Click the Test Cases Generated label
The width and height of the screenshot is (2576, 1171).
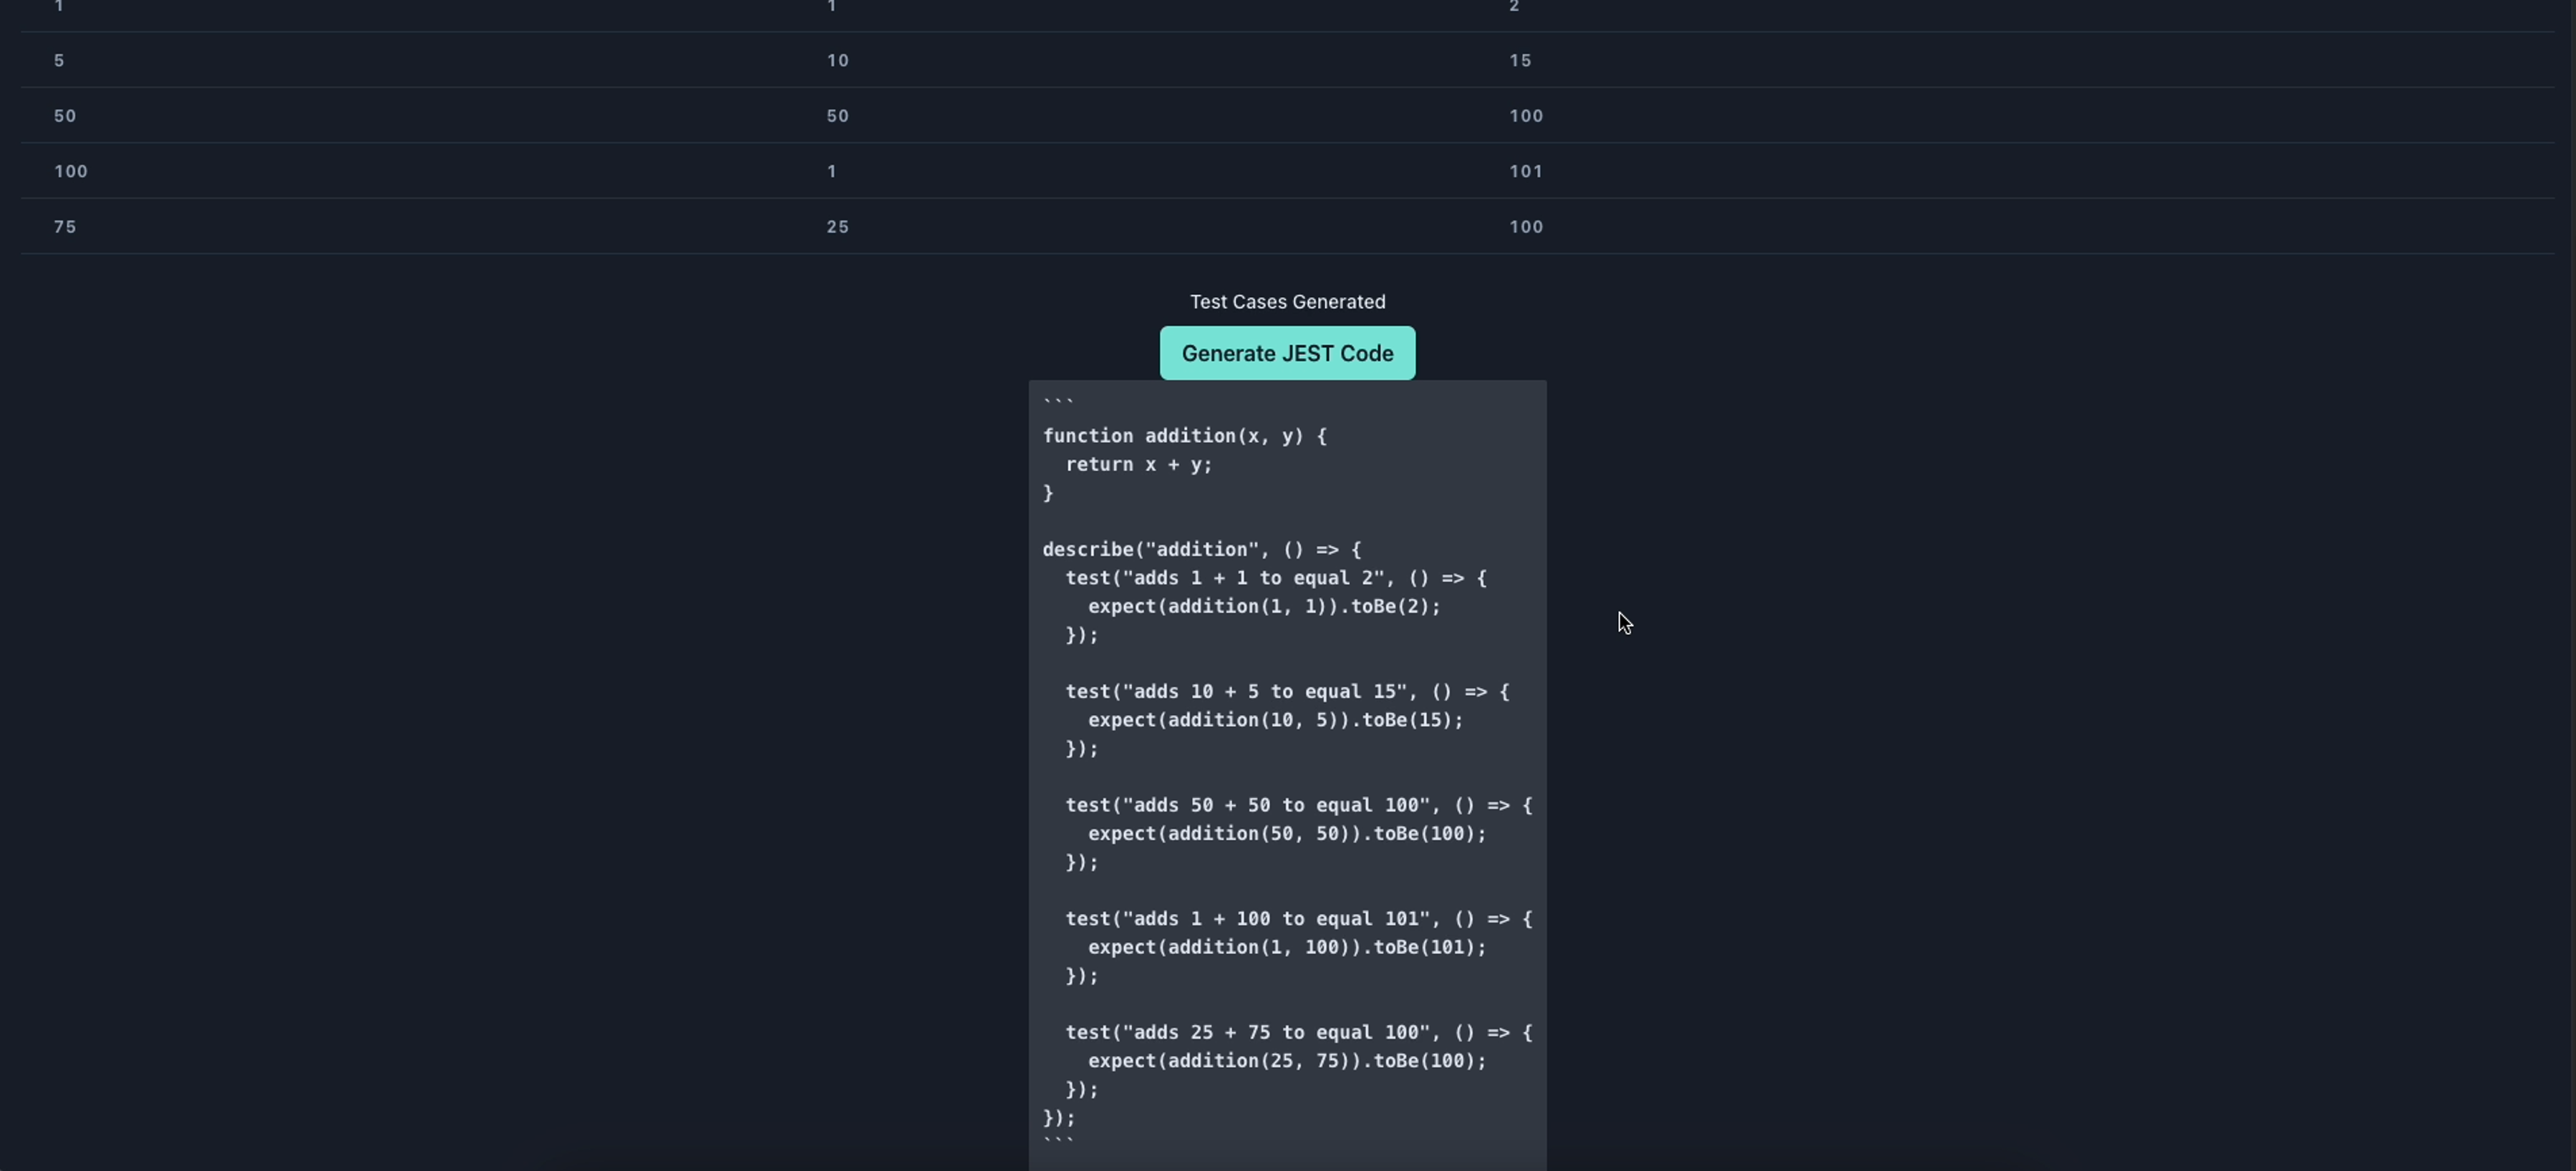coord(1287,302)
